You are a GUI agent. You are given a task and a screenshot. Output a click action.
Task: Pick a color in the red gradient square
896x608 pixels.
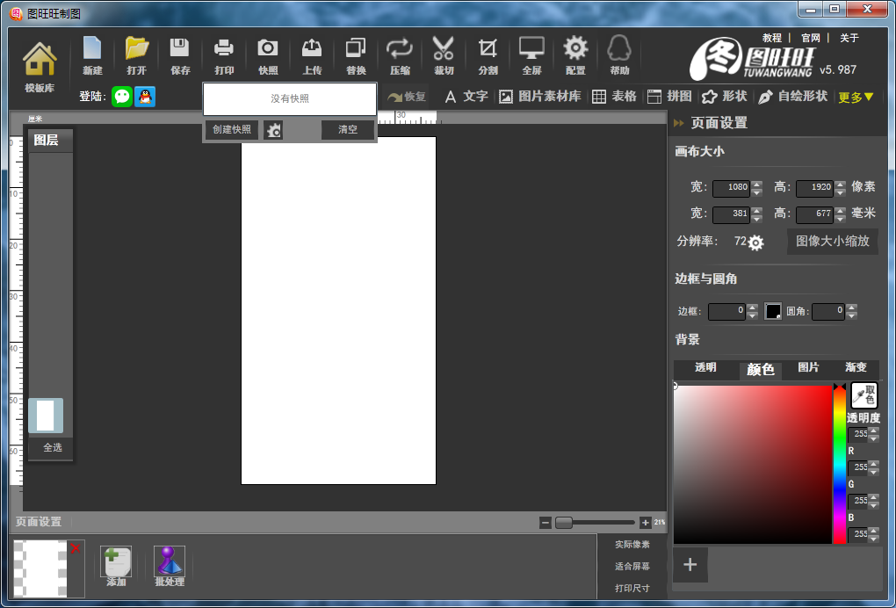753,465
